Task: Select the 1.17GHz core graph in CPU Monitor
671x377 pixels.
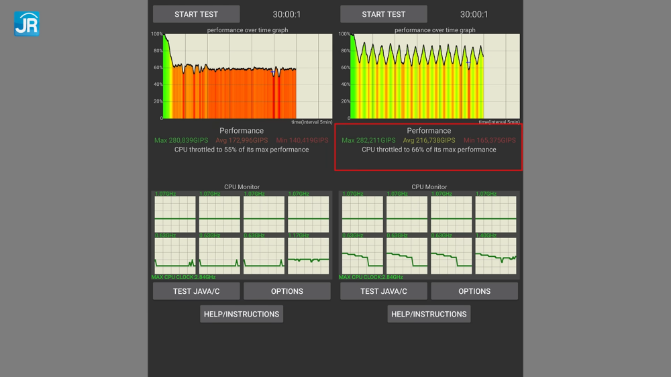Action: click(308, 256)
